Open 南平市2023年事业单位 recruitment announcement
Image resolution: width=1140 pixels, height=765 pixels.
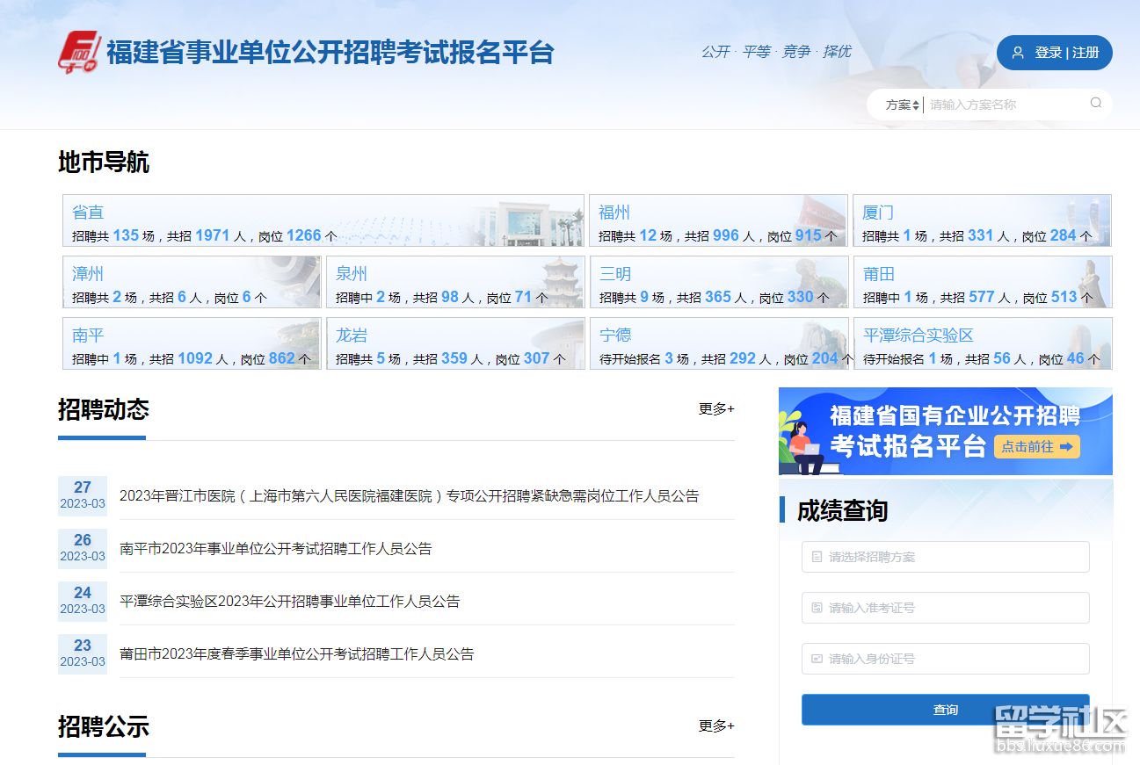coord(275,549)
